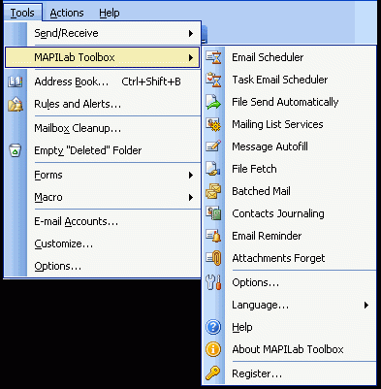Launch Task Email Scheduler
381x389 pixels.
[x=289, y=80]
